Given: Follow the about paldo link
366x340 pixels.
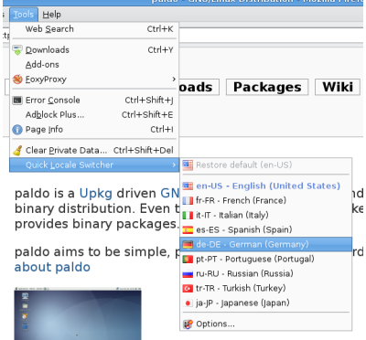Looking at the screenshot, I should 52,267.
